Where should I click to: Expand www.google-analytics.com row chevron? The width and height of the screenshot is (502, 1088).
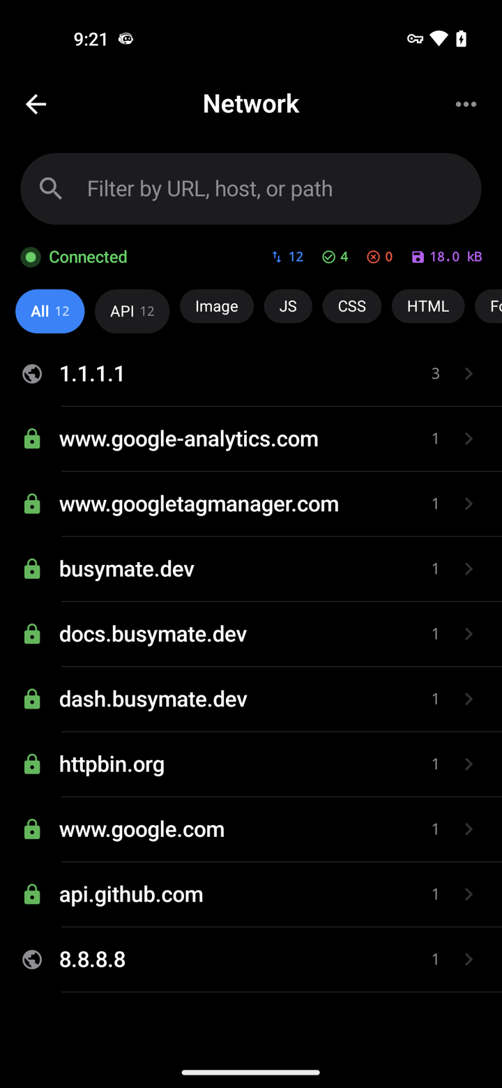coord(469,439)
